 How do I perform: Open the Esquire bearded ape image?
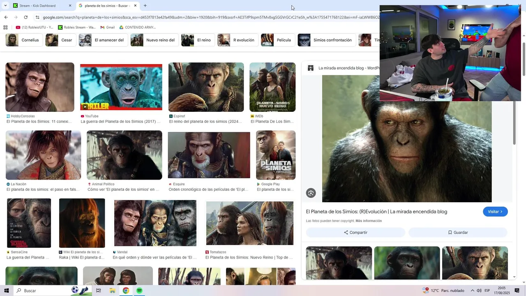(x=209, y=155)
